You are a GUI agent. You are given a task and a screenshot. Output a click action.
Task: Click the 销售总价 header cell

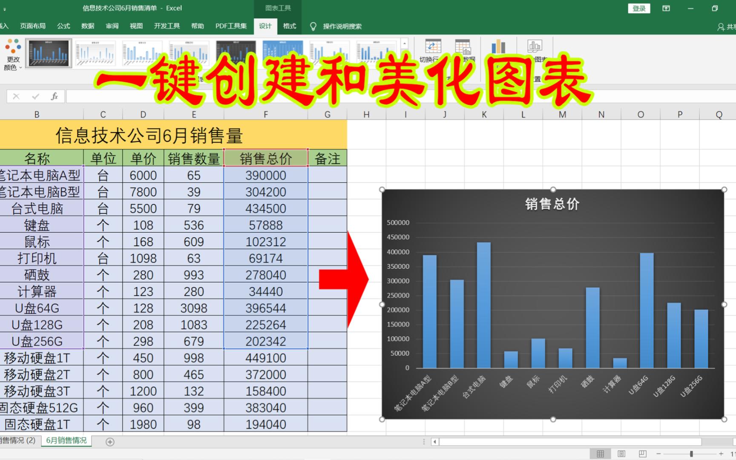pyautogui.click(x=266, y=158)
